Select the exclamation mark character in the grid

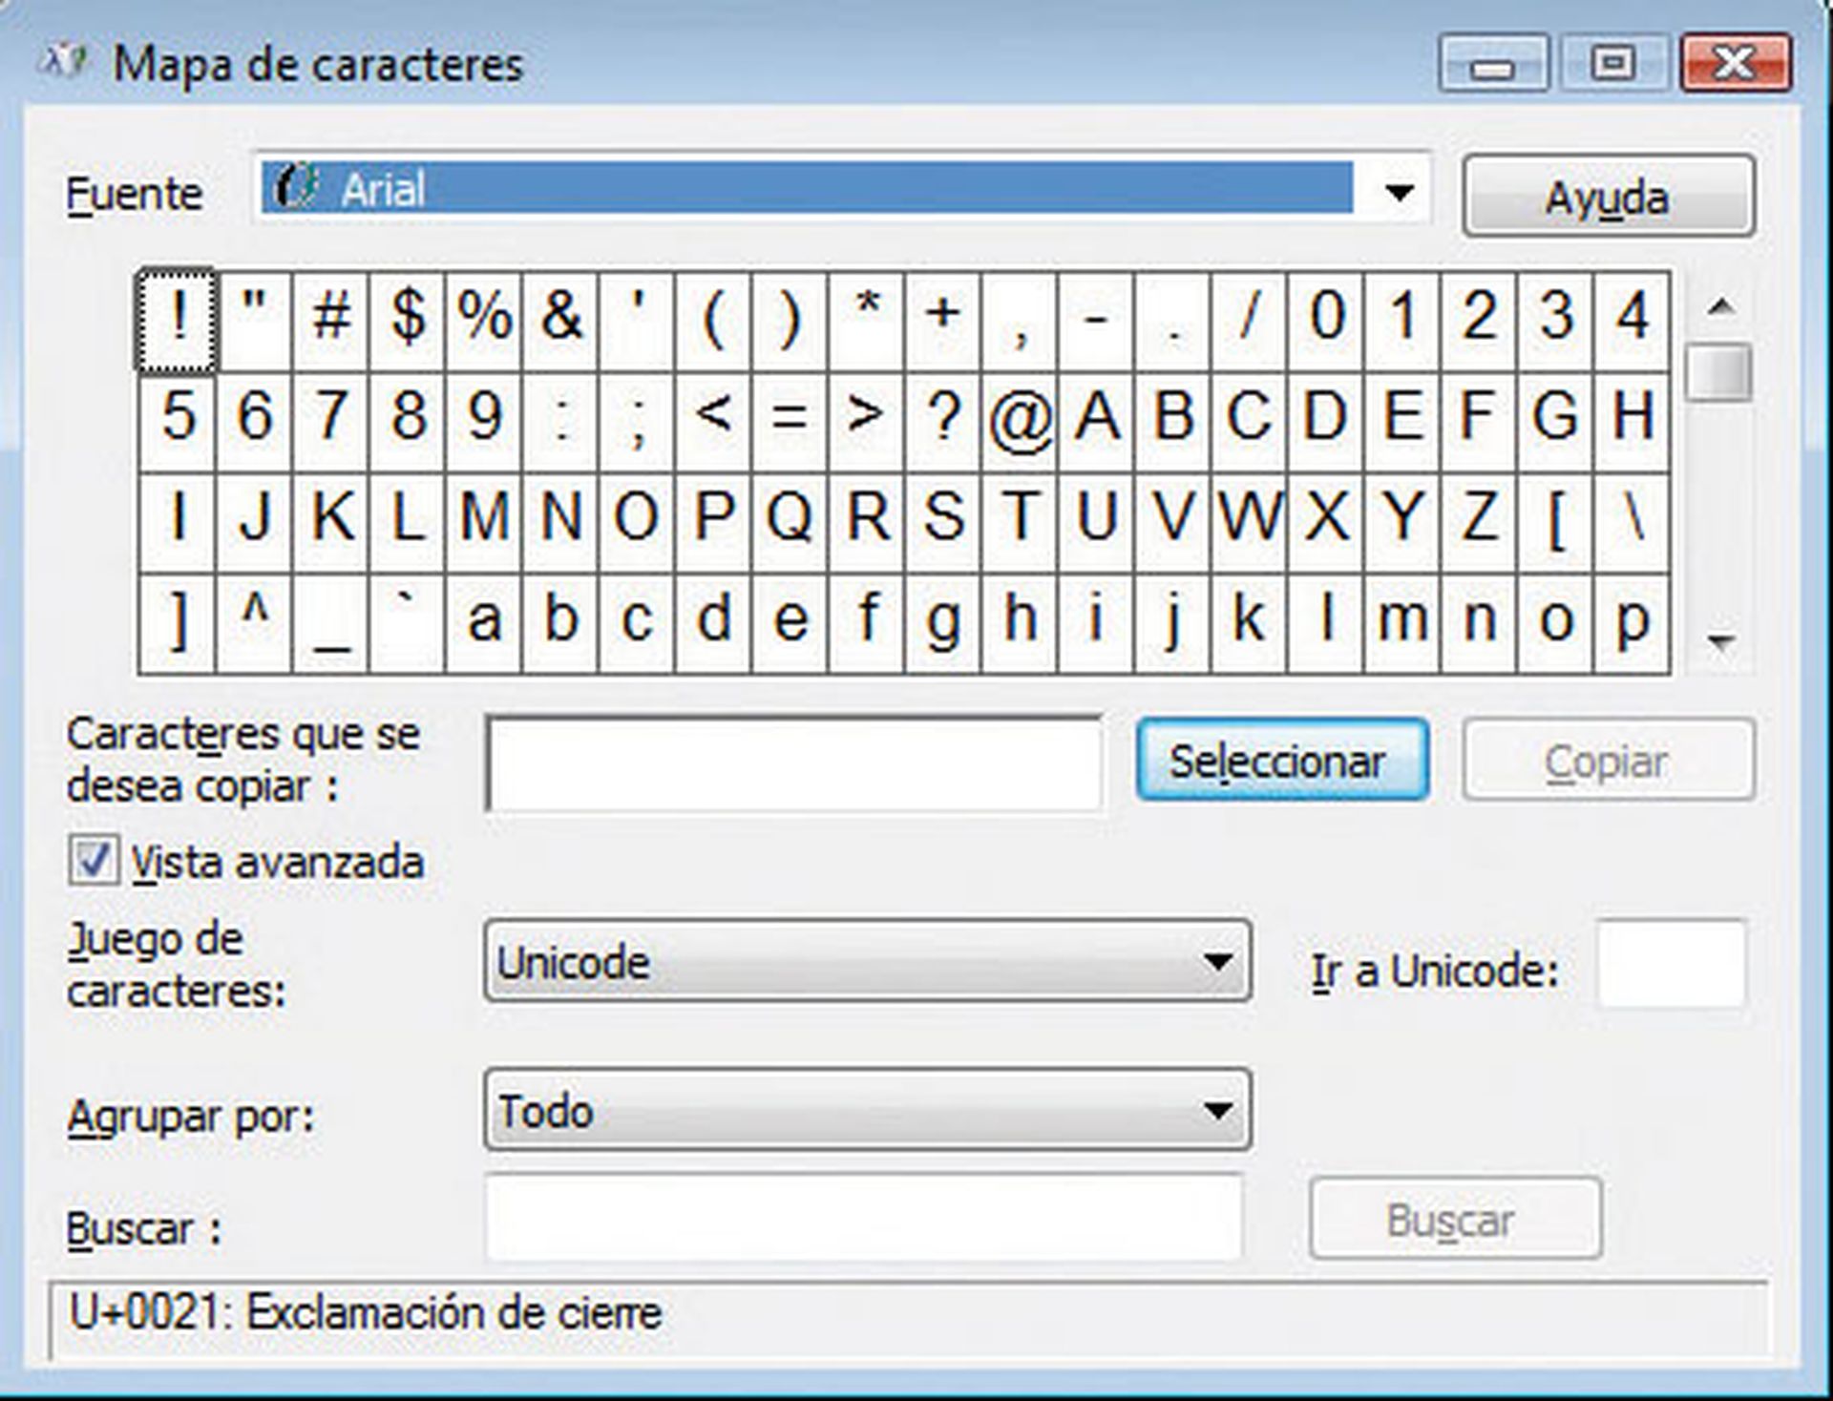click(177, 320)
